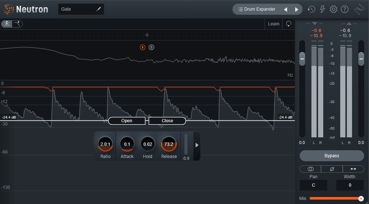Click the Release knob 73.2
The width and height of the screenshot is (369, 204).
[x=169, y=144]
